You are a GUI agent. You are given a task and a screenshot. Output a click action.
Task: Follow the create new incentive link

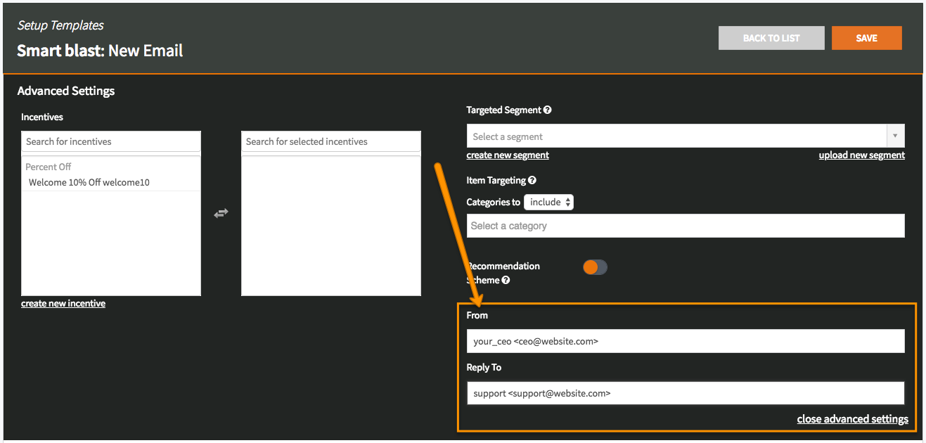[x=63, y=303]
